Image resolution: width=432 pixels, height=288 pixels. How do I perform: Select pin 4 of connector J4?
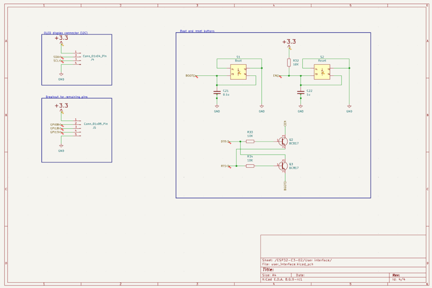pyautogui.click(x=77, y=64)
